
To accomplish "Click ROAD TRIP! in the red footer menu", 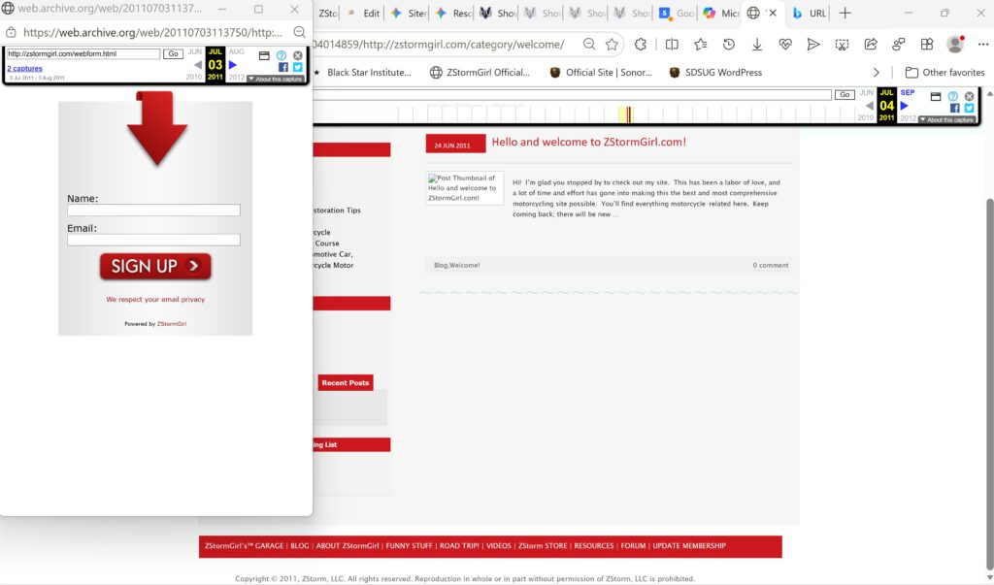I will 459,545.
